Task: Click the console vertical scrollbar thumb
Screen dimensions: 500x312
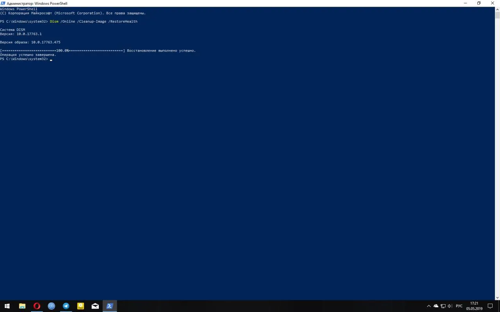Action: 497,15
